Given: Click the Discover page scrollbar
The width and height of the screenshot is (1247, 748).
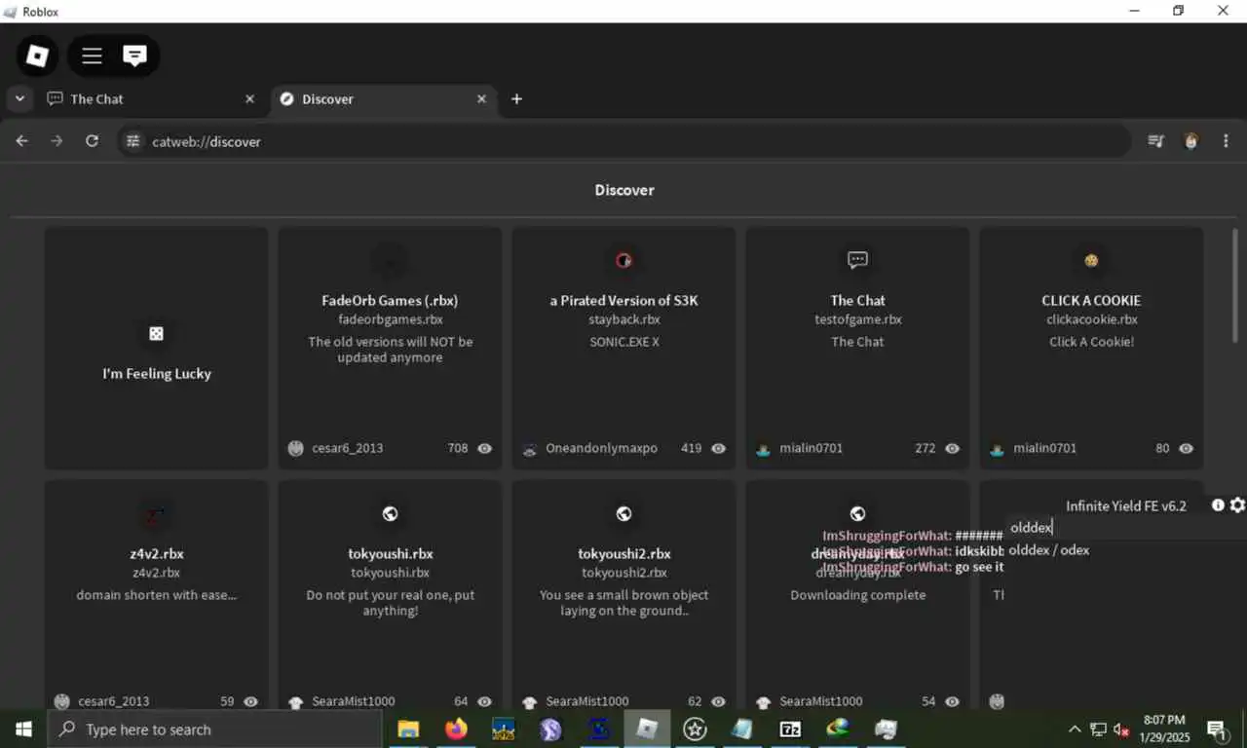Looking at the screenshot, I should point(1235,285).
